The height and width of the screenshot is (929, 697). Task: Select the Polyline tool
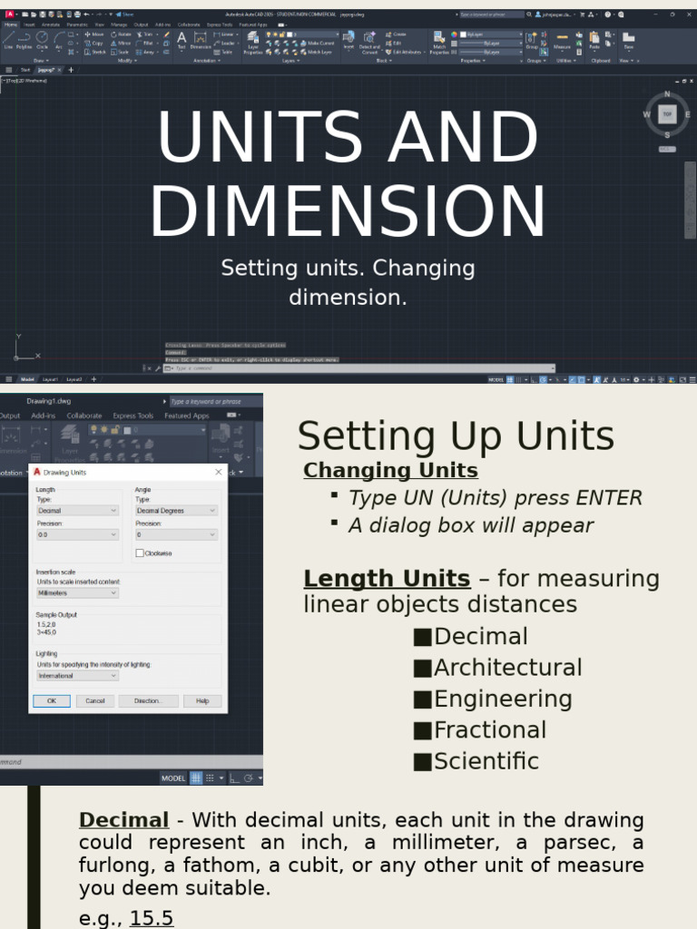click(25, 40)
